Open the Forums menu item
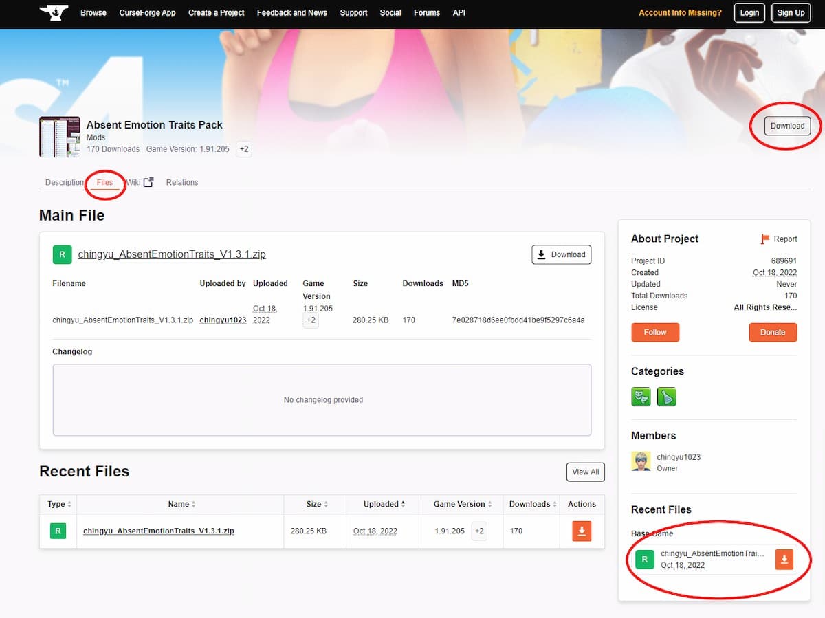This screenshot has width=825, height=618. (x=427, y=12)
